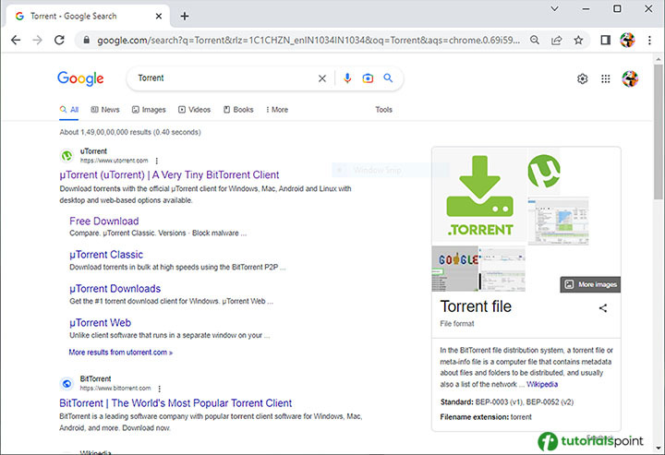Submit search with magnifier icon
Viewport: 665px width, 455px height.
[x=388, y=78]
